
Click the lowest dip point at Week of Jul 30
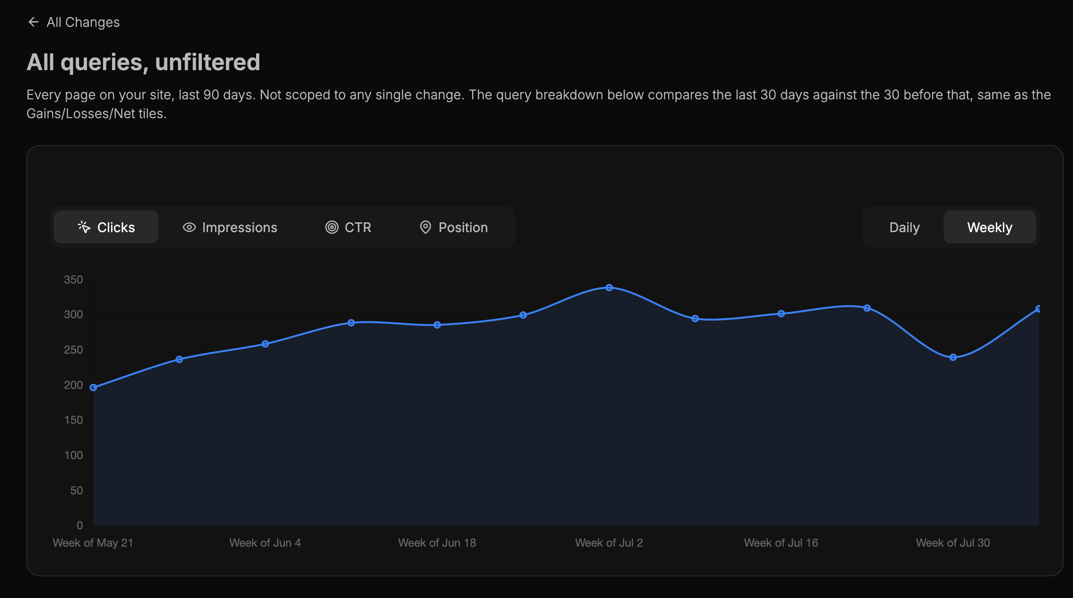(x=953, y=357)
